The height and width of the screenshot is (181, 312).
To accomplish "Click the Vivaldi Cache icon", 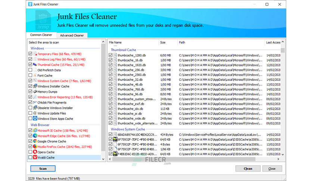I will [35, 157].
